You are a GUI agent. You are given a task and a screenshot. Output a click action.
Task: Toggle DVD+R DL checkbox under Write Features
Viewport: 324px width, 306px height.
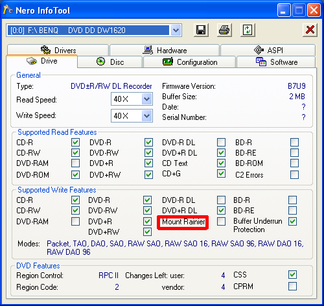[x=221, y=210]
